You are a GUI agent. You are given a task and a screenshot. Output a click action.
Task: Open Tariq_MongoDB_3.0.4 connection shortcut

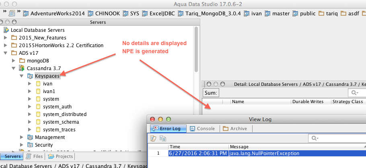click(209, 14)
